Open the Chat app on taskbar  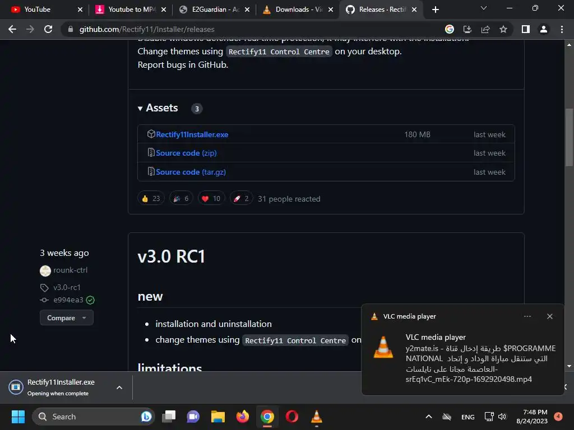tap(193, 417)
